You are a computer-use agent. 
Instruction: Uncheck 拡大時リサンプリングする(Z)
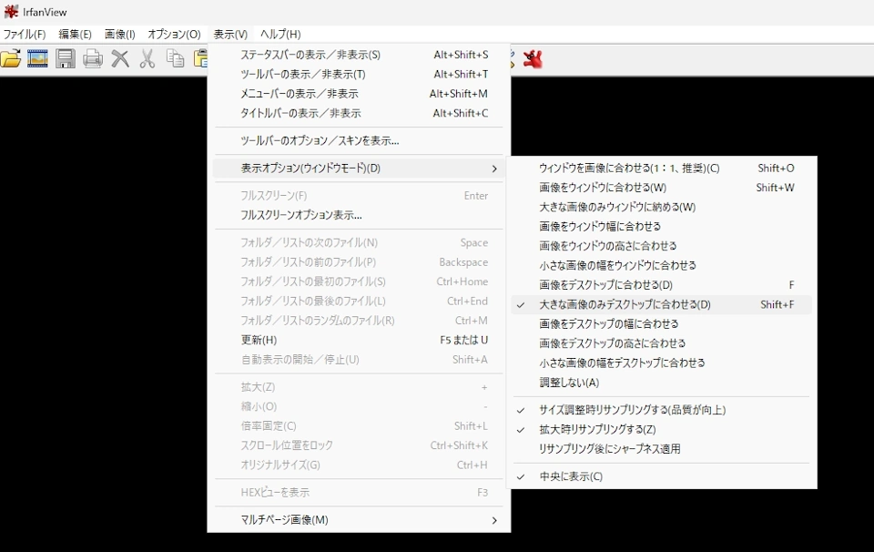tap(662, 429)
